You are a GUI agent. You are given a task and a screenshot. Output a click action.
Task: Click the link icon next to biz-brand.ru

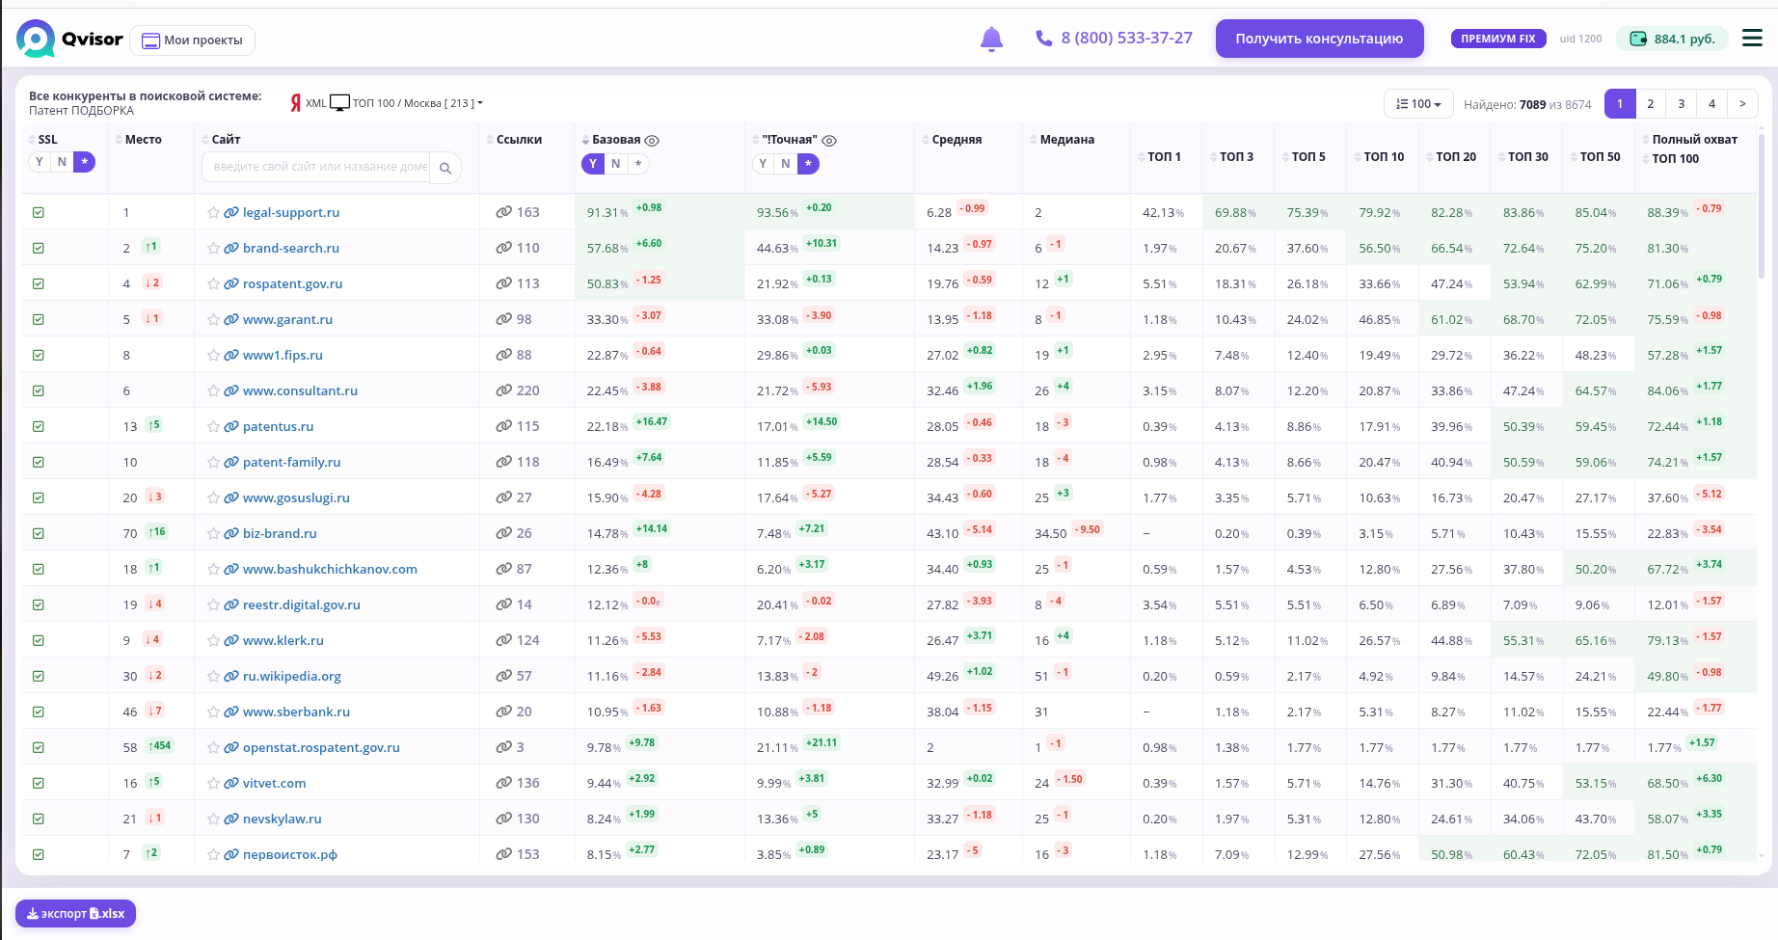231,534
